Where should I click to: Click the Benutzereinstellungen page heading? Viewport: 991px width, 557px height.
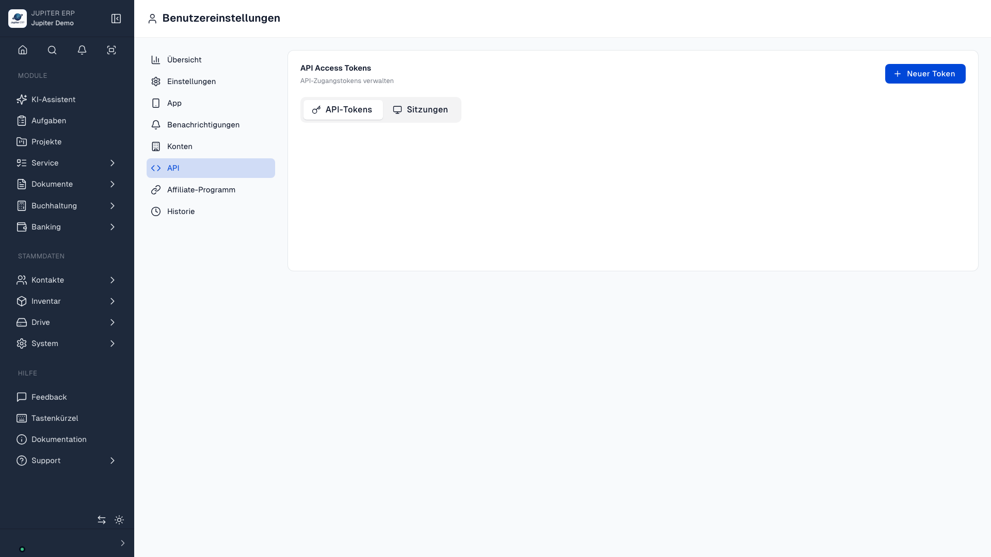click(221, 18)
